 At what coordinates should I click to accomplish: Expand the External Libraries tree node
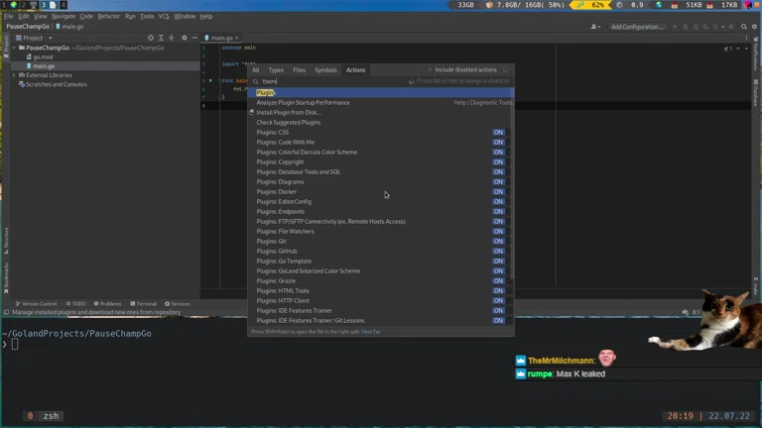pyautogui.click(x=14, y=75)
